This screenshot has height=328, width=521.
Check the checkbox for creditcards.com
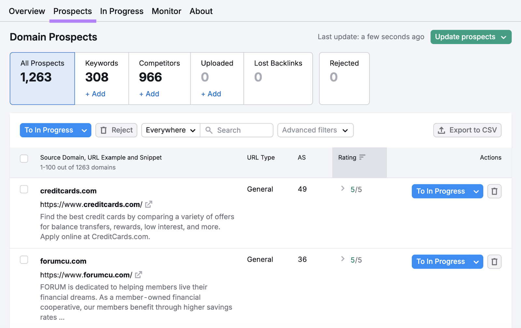tap(24, 189)
